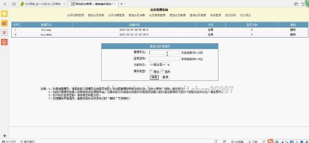The width and height of the screenshot is (309, 143).
Task: Open 会员缴费管理 menu
Action: (157, 15)
